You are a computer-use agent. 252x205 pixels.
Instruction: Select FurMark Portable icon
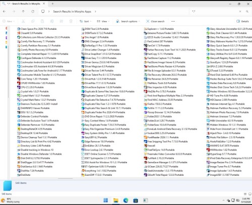click(146, 158)
